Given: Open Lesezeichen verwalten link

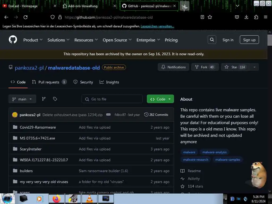Looking at the screenshot, I should 157,26.
